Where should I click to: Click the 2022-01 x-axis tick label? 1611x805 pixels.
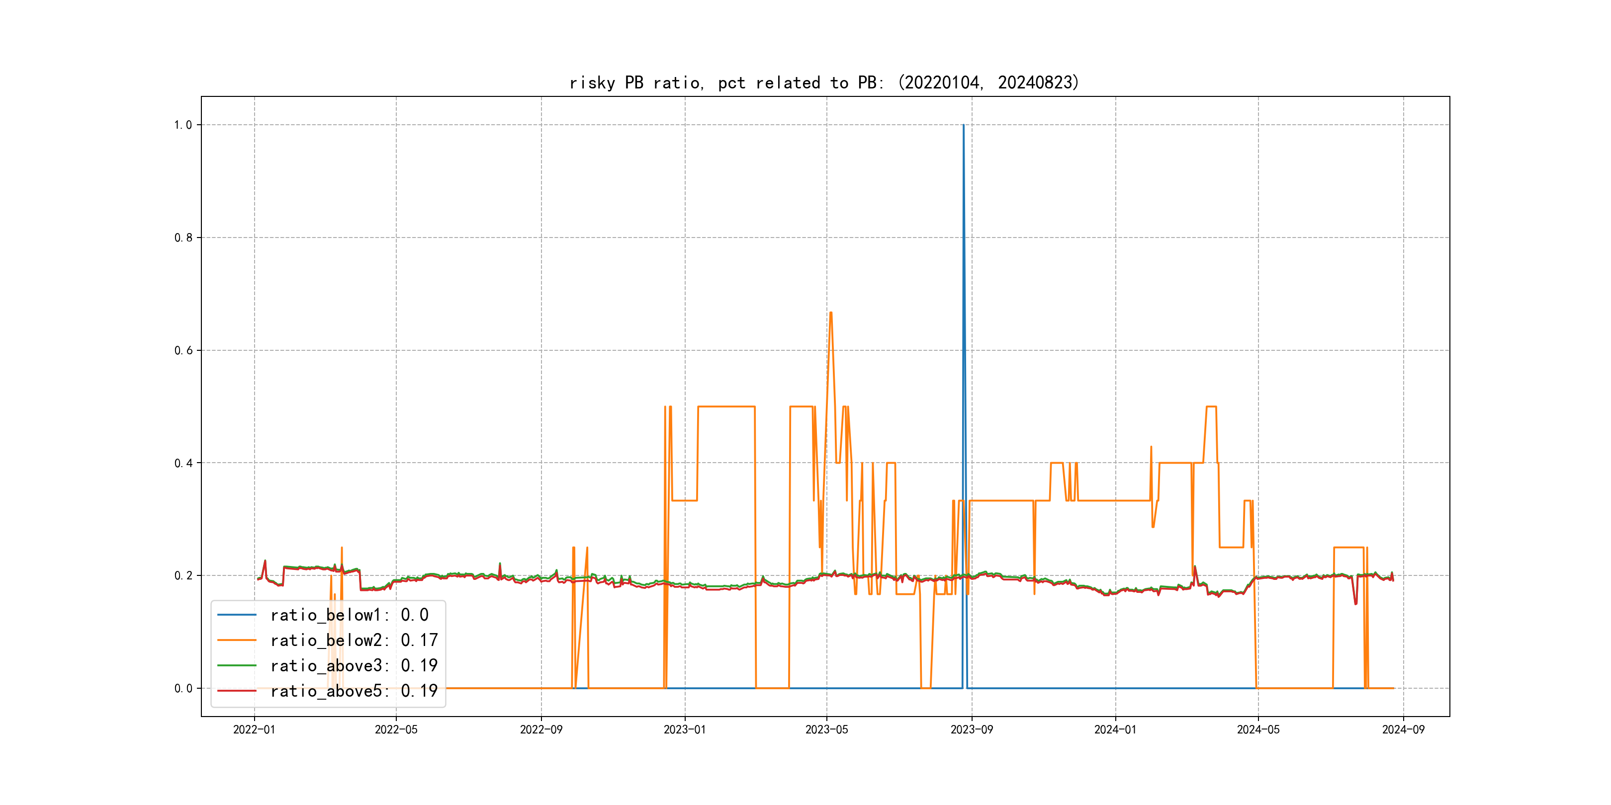click(x=254, y=729)
